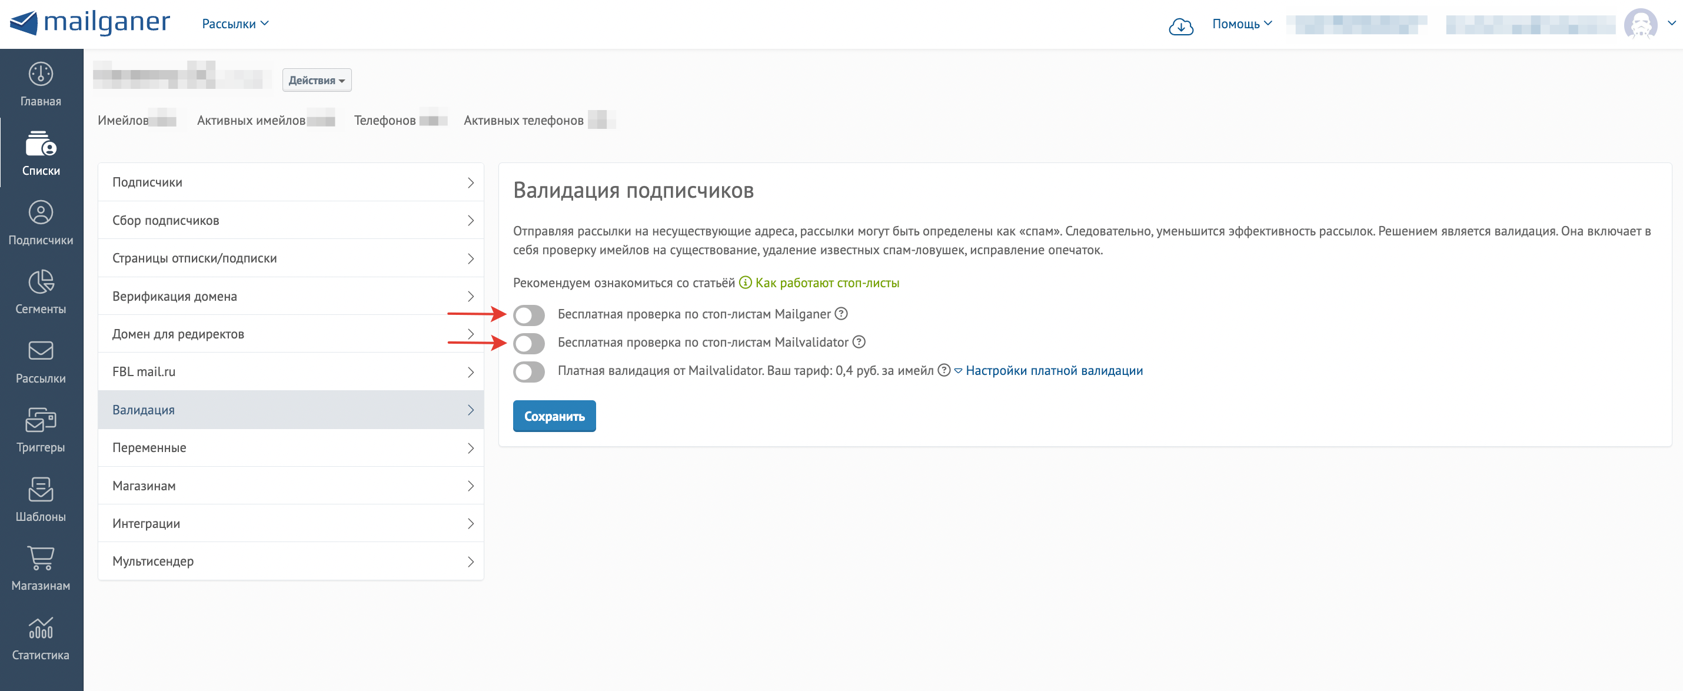Click chevron on Мультисендер row
This screenshot has width=1683, height=691.
click(x=470, y=562)
